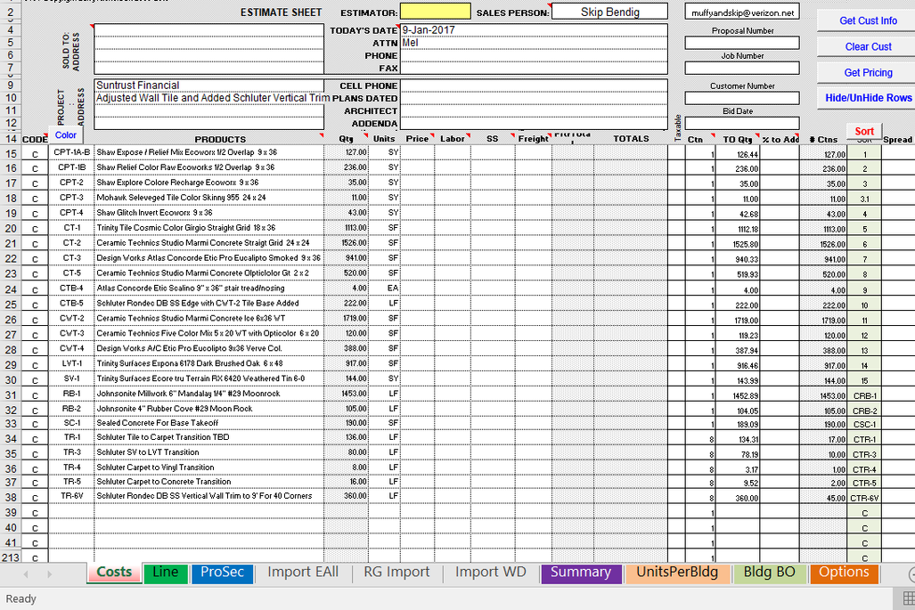The width and height of the screenshot is (915, 610).
Task: Select quantity 360.00 for TR-6V
Action: [x=346, y=496]
